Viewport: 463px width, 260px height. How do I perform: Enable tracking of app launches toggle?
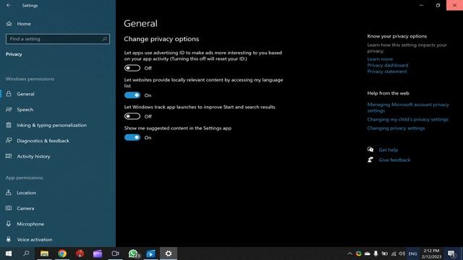[132, 116]
